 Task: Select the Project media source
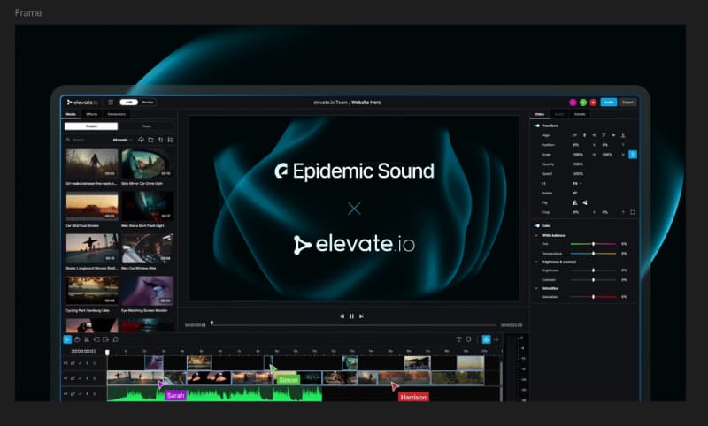(91, 126)
